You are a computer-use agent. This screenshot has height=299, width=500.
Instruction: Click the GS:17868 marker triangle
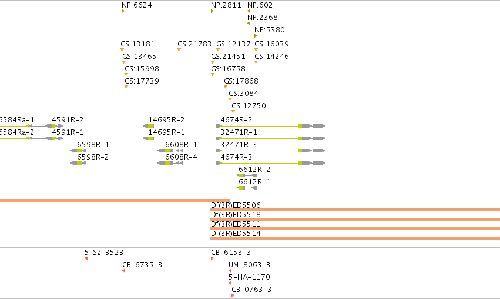[x=226, y=87]
